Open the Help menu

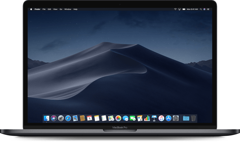click(x=75, y=9)
